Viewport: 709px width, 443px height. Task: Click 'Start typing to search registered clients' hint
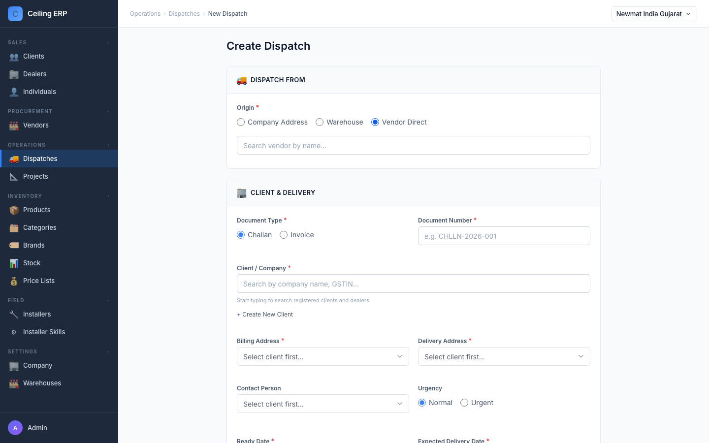pos(303,300)
